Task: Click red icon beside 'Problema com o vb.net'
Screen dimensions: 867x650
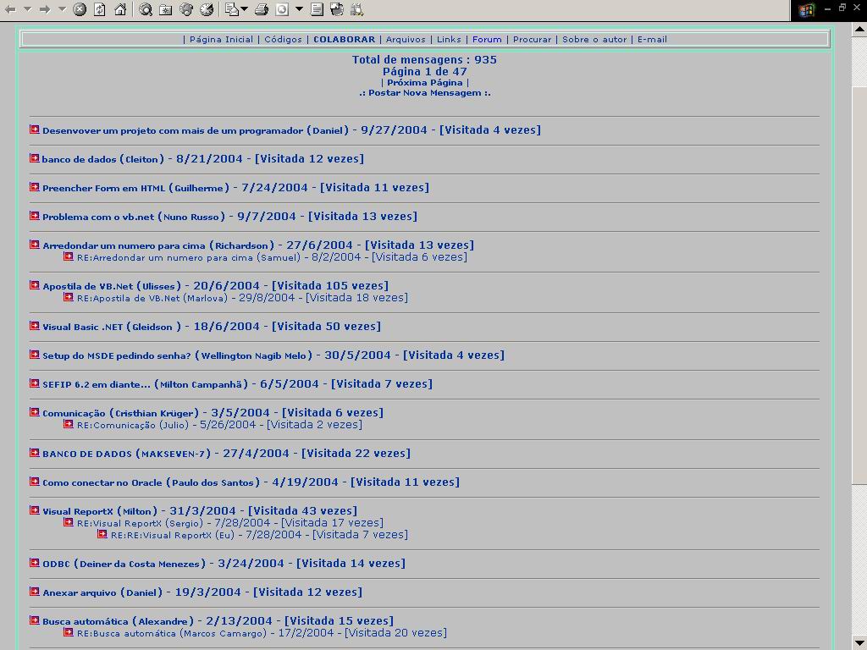Action: tap(34, 215)
